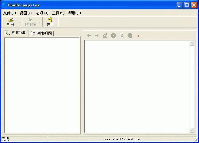
Task: Click the magnifier search icon in viewer
Action: pyautogui.click(x=130, y=36)
